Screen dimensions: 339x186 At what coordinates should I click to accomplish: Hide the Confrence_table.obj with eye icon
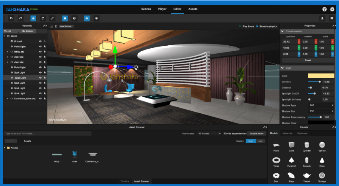pos(40,99)
